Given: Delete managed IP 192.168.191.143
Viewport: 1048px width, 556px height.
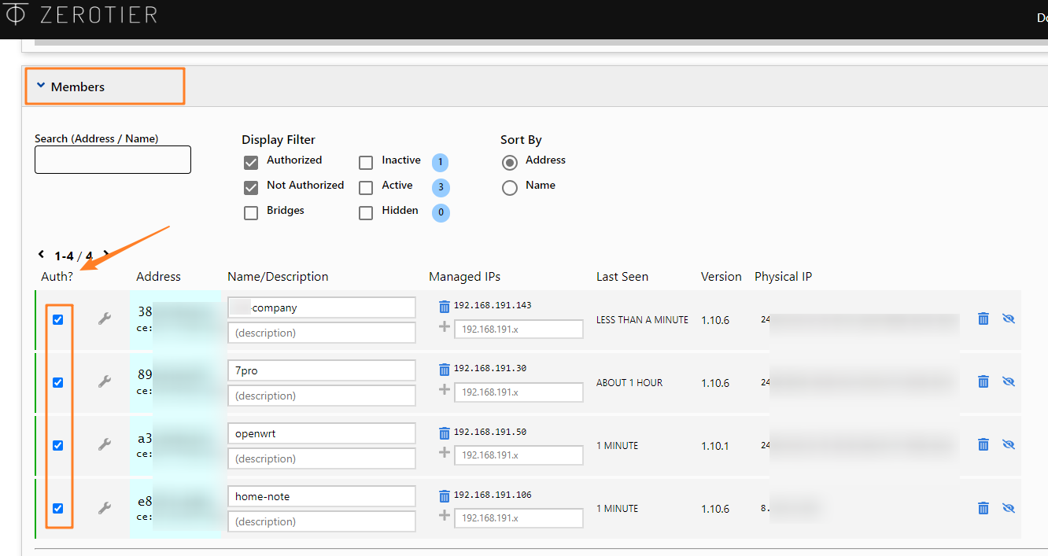Looking at the screenshot, I should click(x=444, y=306).
